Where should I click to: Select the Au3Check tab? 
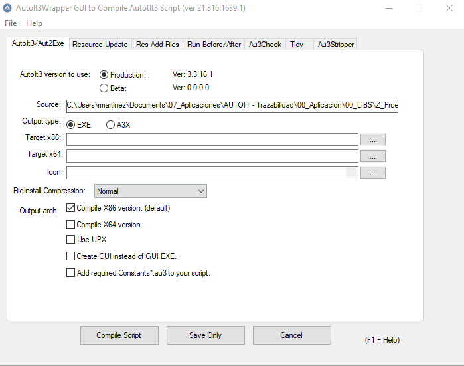tap(265, 45)
